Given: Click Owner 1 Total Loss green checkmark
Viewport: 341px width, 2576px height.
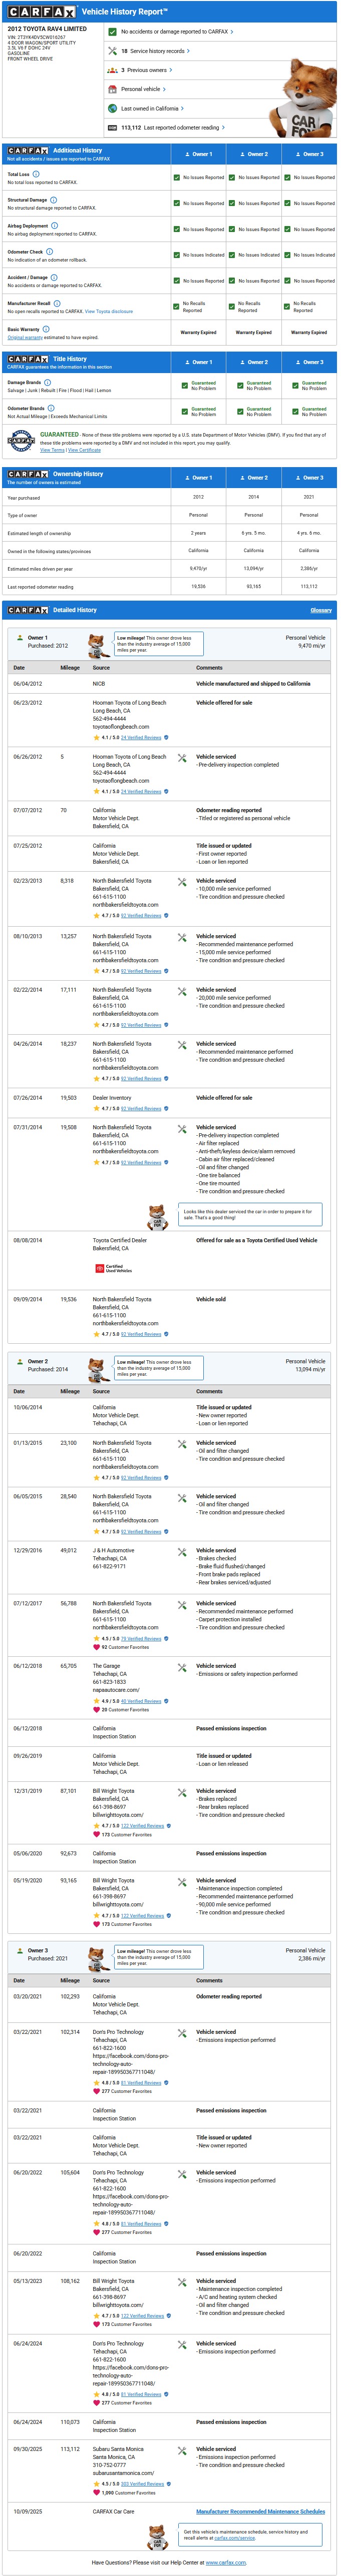Looking at the screenshot, I should tap(177, 177).
